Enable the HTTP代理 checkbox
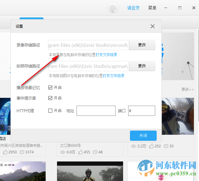Image resolution: width=199 pixels, height=181 pixels. 50,110
